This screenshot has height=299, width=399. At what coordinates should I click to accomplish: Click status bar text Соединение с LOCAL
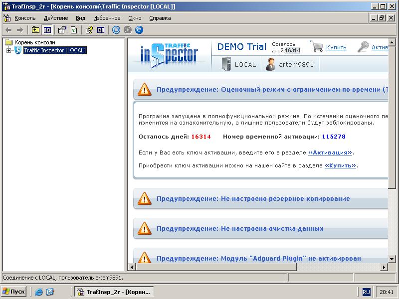point(63,278)
